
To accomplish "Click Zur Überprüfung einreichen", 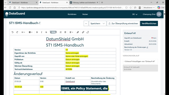I will (x=123, y=23).
